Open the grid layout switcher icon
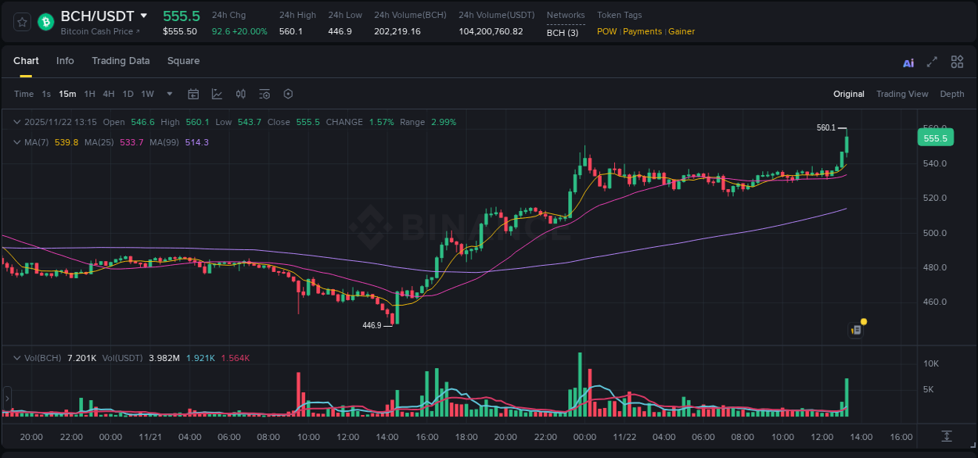Screen dimensions: 978x458 tap(956, 62)
